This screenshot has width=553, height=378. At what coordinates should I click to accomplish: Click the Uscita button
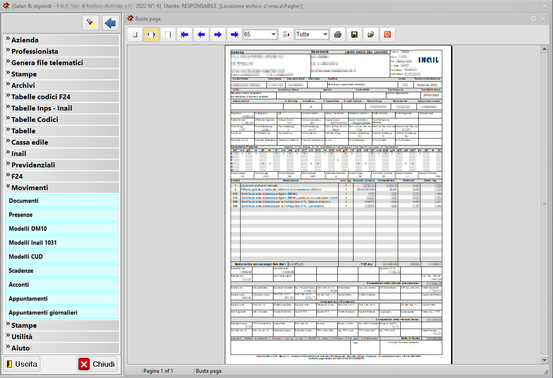[21, 364]
